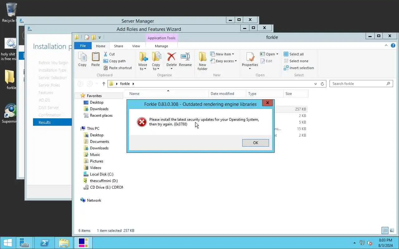Switch to the Share ribbon tab
The image size is (399, 249).
tap(118, 46)
